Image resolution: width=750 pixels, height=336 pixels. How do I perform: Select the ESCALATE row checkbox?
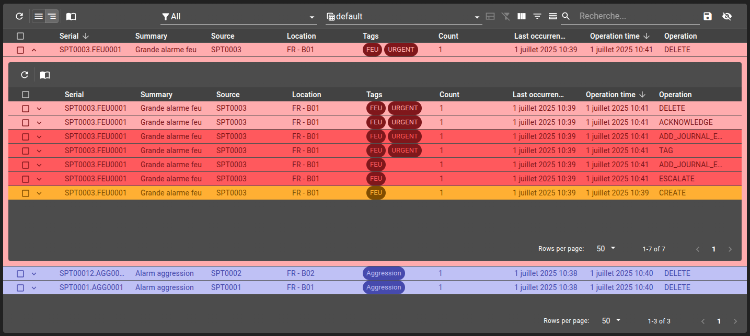[26, 179]
